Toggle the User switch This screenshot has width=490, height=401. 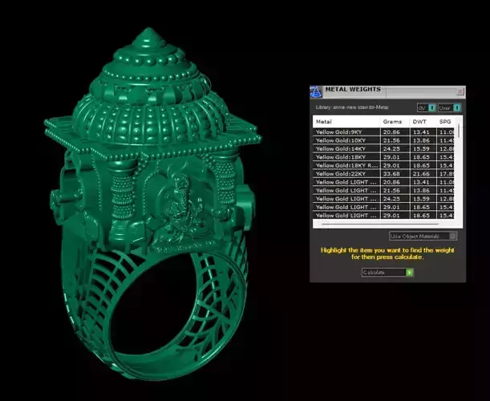(x=456, y=107)
